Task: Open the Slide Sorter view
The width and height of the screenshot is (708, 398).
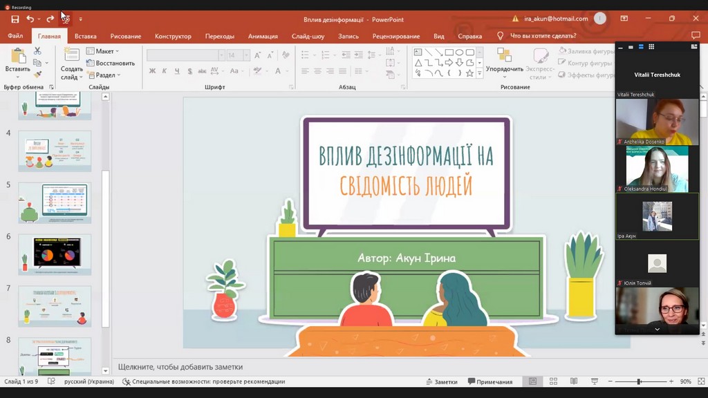Action: (553, 381)
